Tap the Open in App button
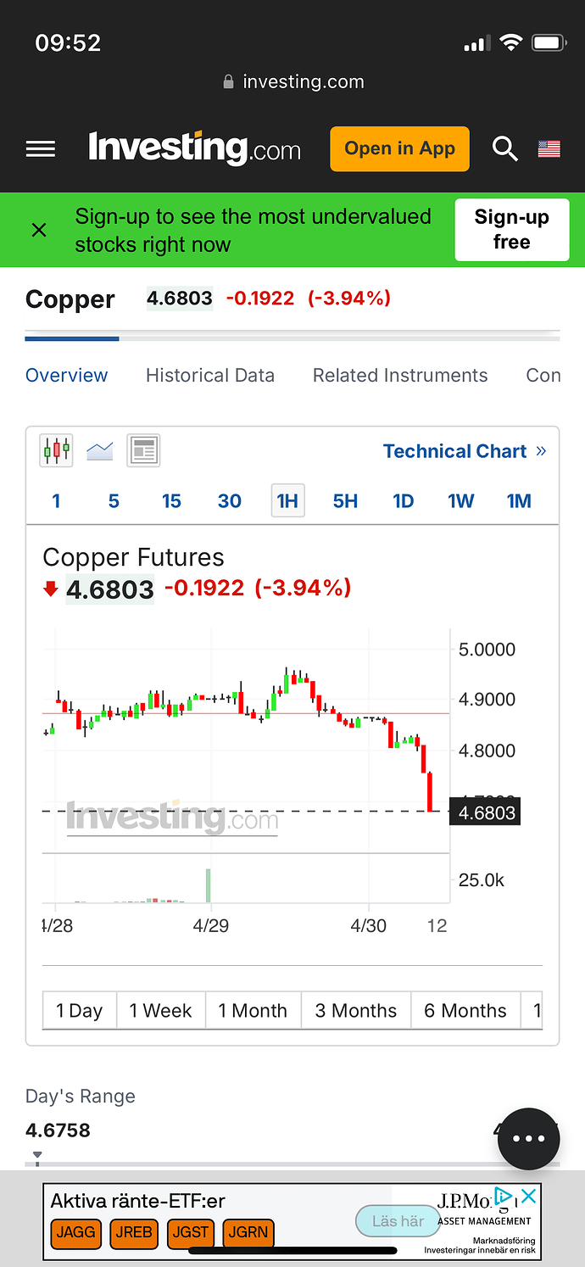Viewport: 585px width, 1267px height. coord(399,148)
